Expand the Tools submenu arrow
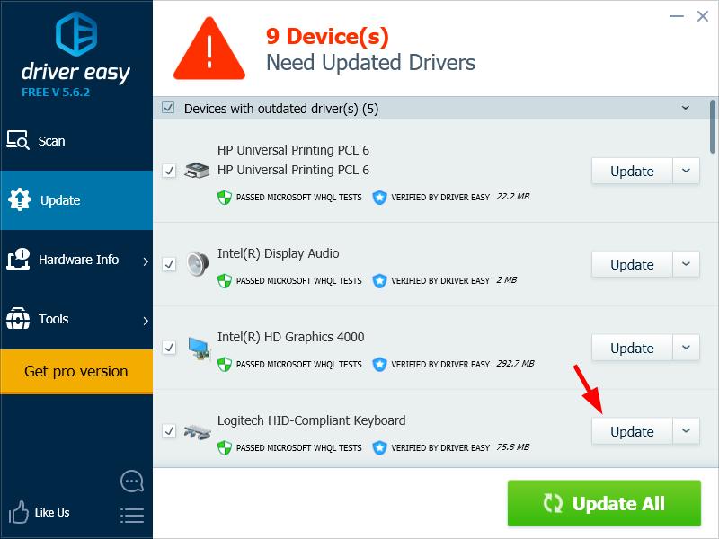This screenshot has width=719, height=539. coord(146,321)
